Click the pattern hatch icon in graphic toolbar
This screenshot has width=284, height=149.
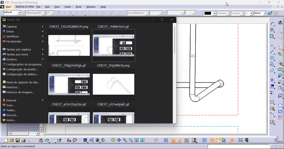(x=276, y=13)
